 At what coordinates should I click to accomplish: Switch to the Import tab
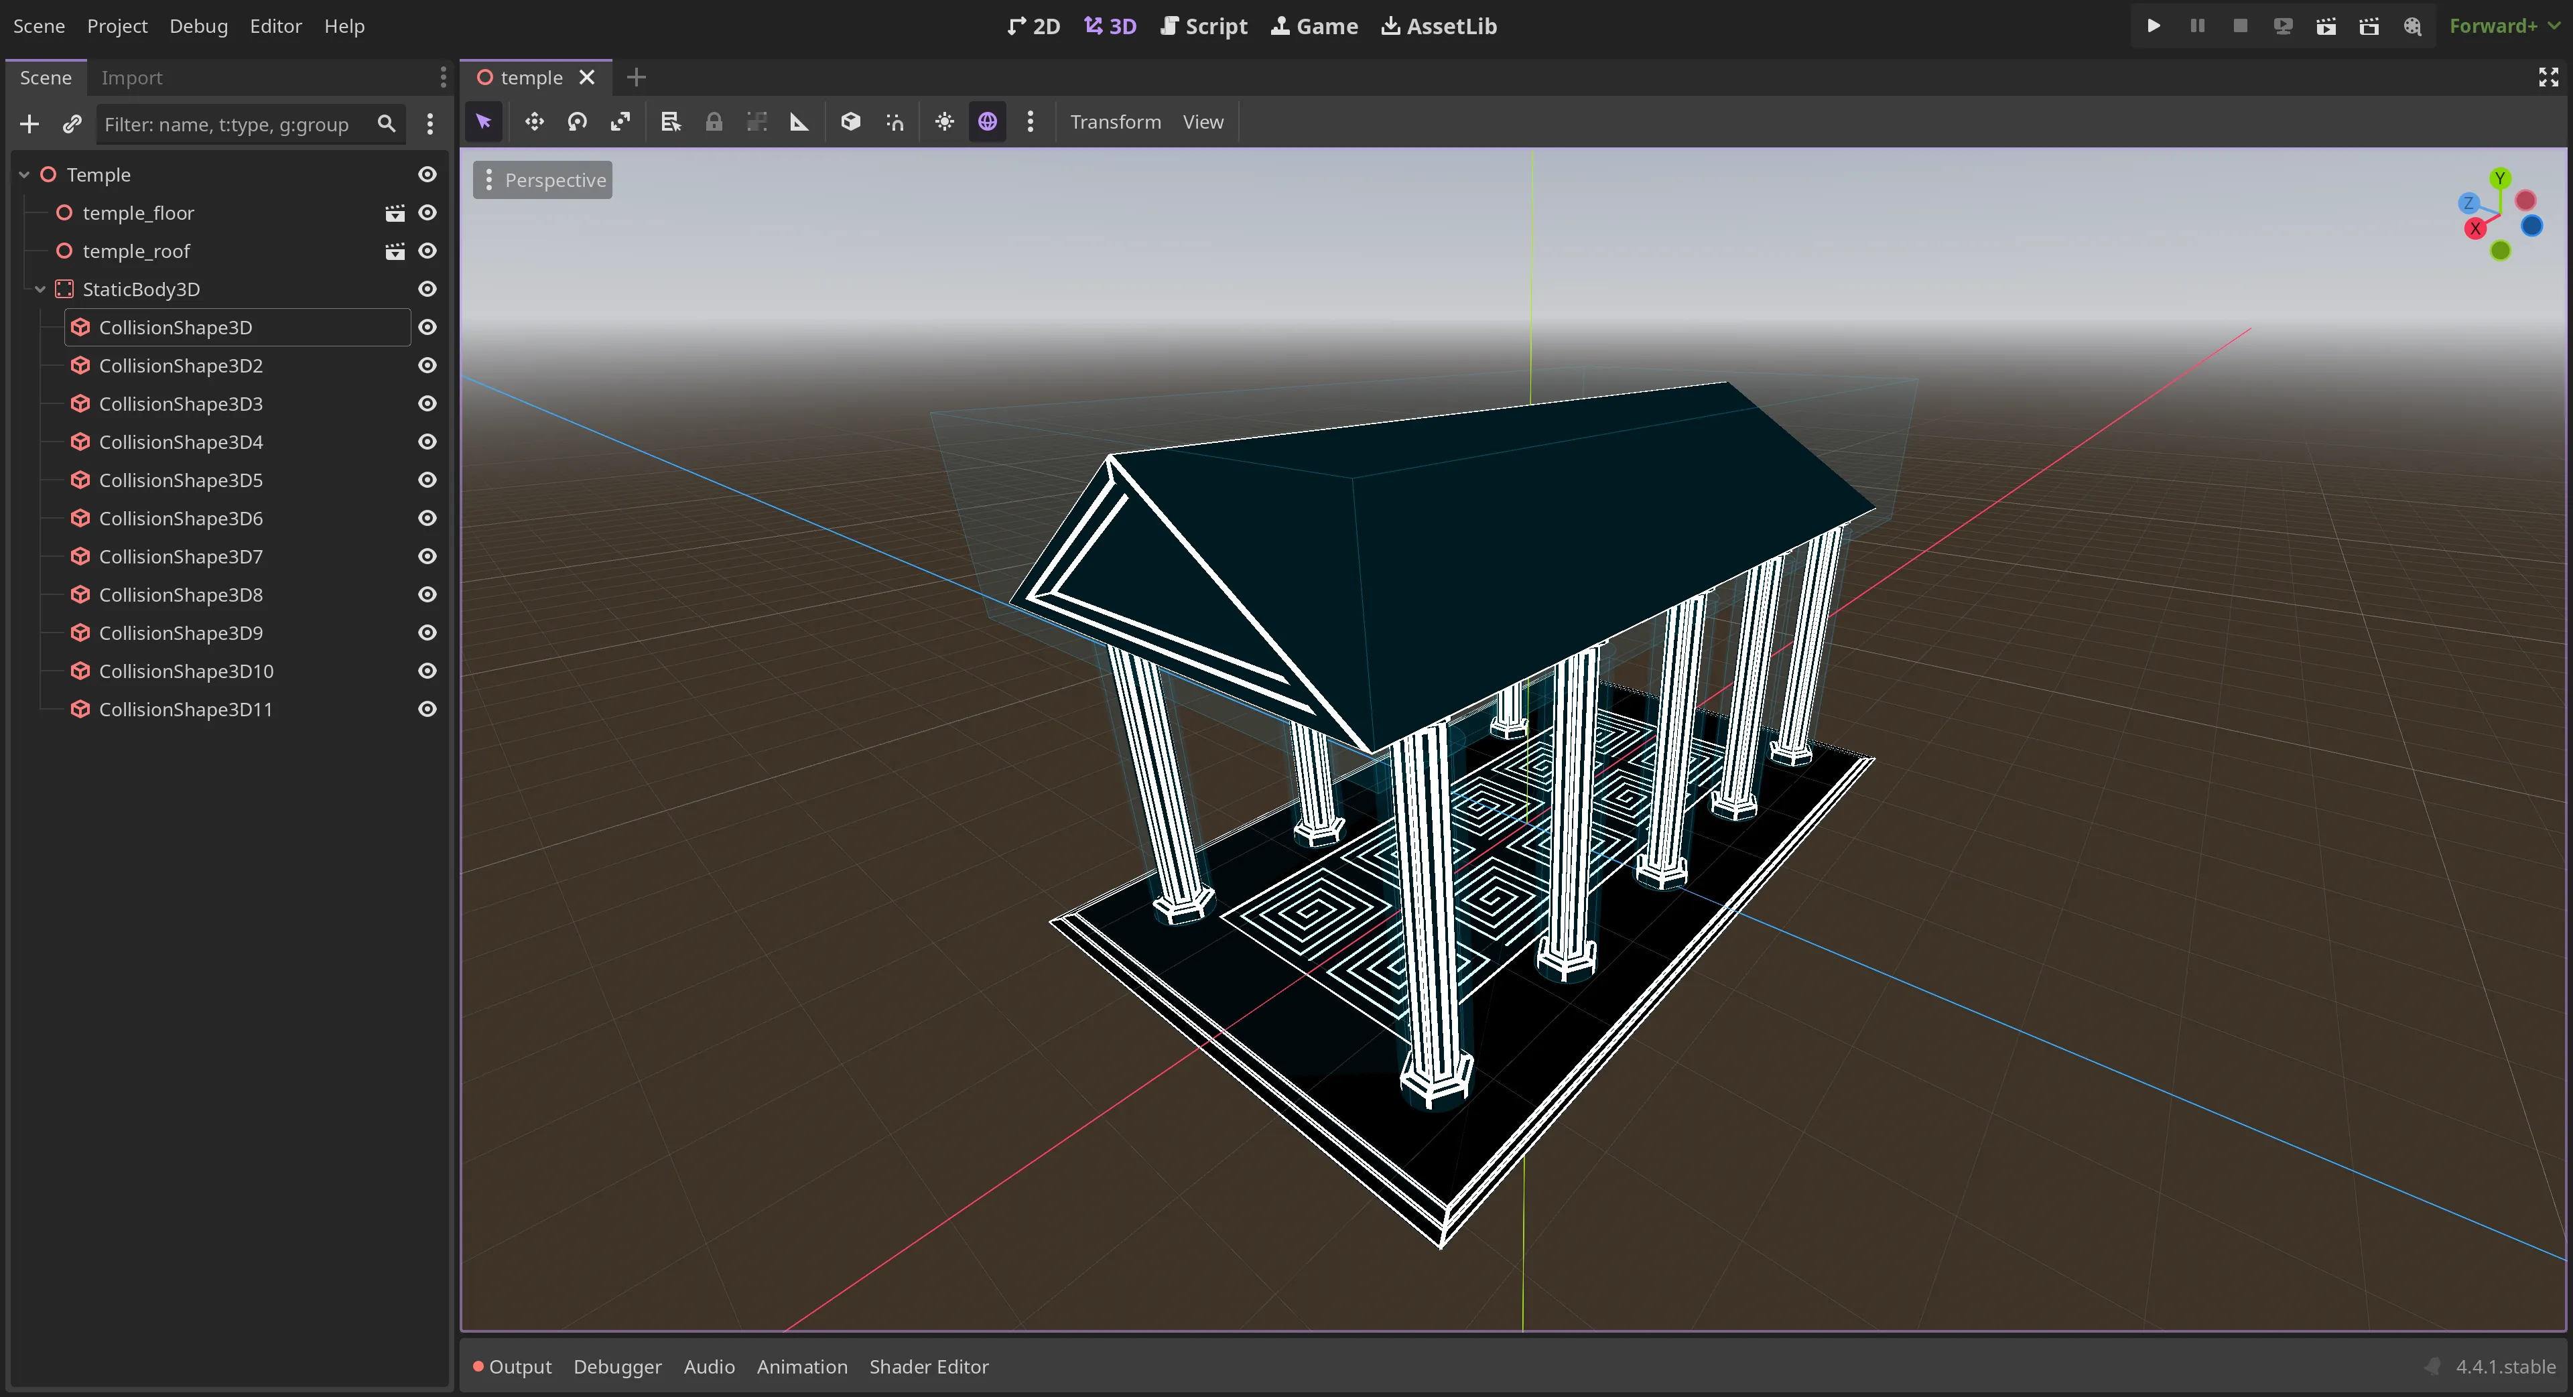pos(131,78)
